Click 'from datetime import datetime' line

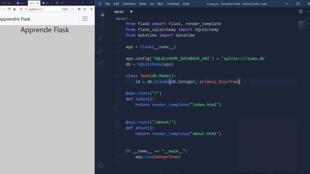pos(160,35)
